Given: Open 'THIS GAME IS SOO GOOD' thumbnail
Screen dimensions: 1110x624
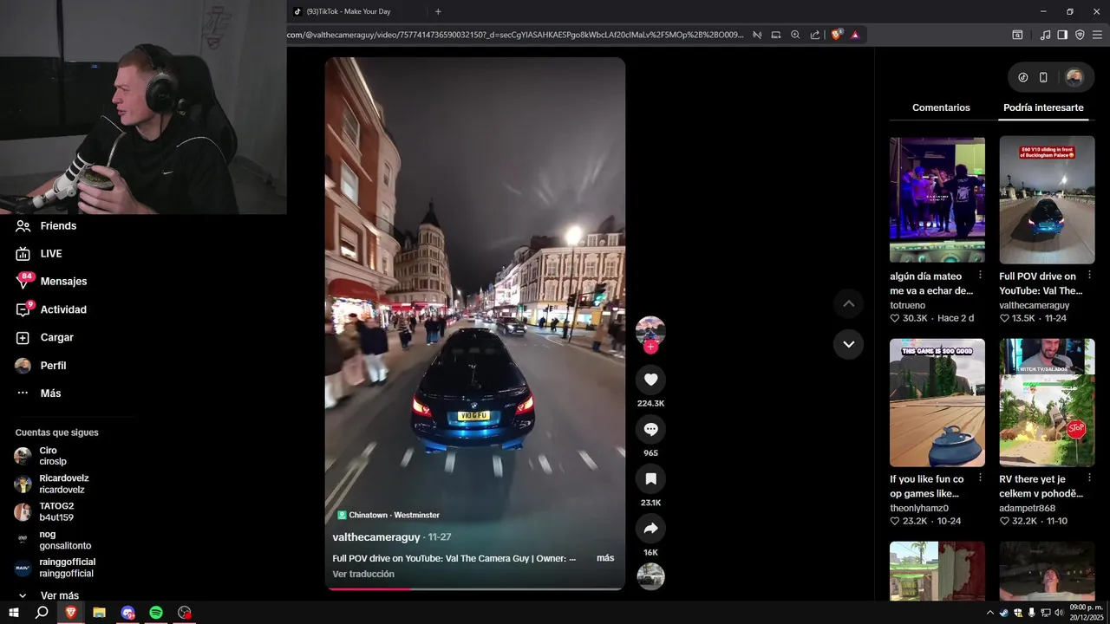Looking at the screenshot, I should (x=937, y=403).
